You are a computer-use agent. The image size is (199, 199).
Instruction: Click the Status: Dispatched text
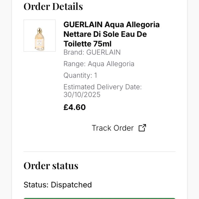pyautogui.click(x=57, y=185)
